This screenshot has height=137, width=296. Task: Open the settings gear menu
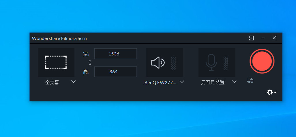point(271,92)
